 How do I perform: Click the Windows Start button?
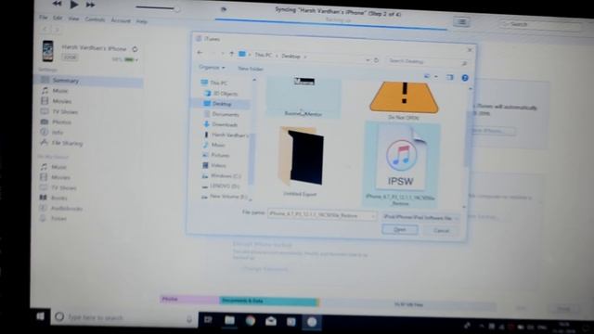[41, 316]
